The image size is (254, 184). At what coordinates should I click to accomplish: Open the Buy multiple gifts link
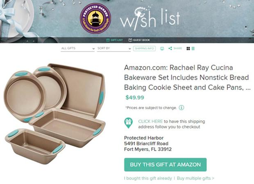click(x=195, y=178)
